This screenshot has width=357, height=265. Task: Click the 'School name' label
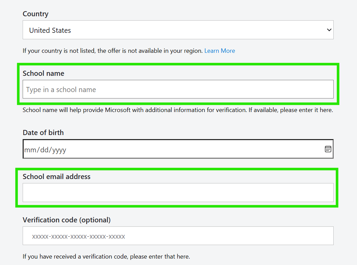(x=44, y=73)
